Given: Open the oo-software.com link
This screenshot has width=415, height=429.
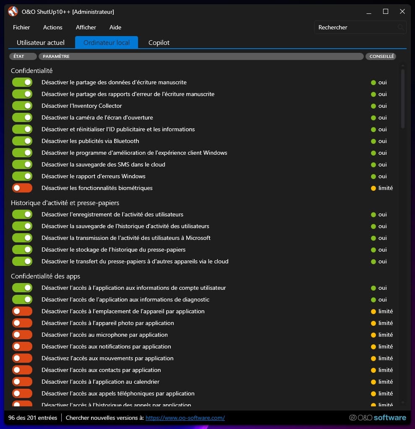Looking at the screenshot, I should (x=185, y=418).
